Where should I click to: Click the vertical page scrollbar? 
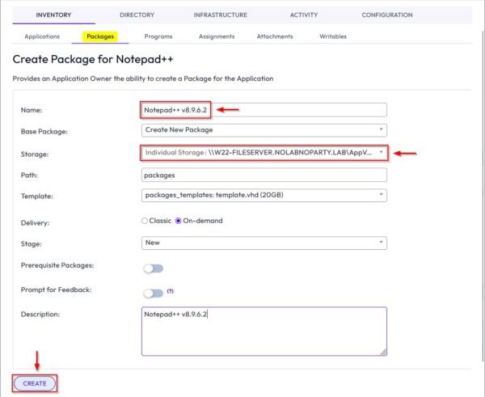(x=483, y=195)
